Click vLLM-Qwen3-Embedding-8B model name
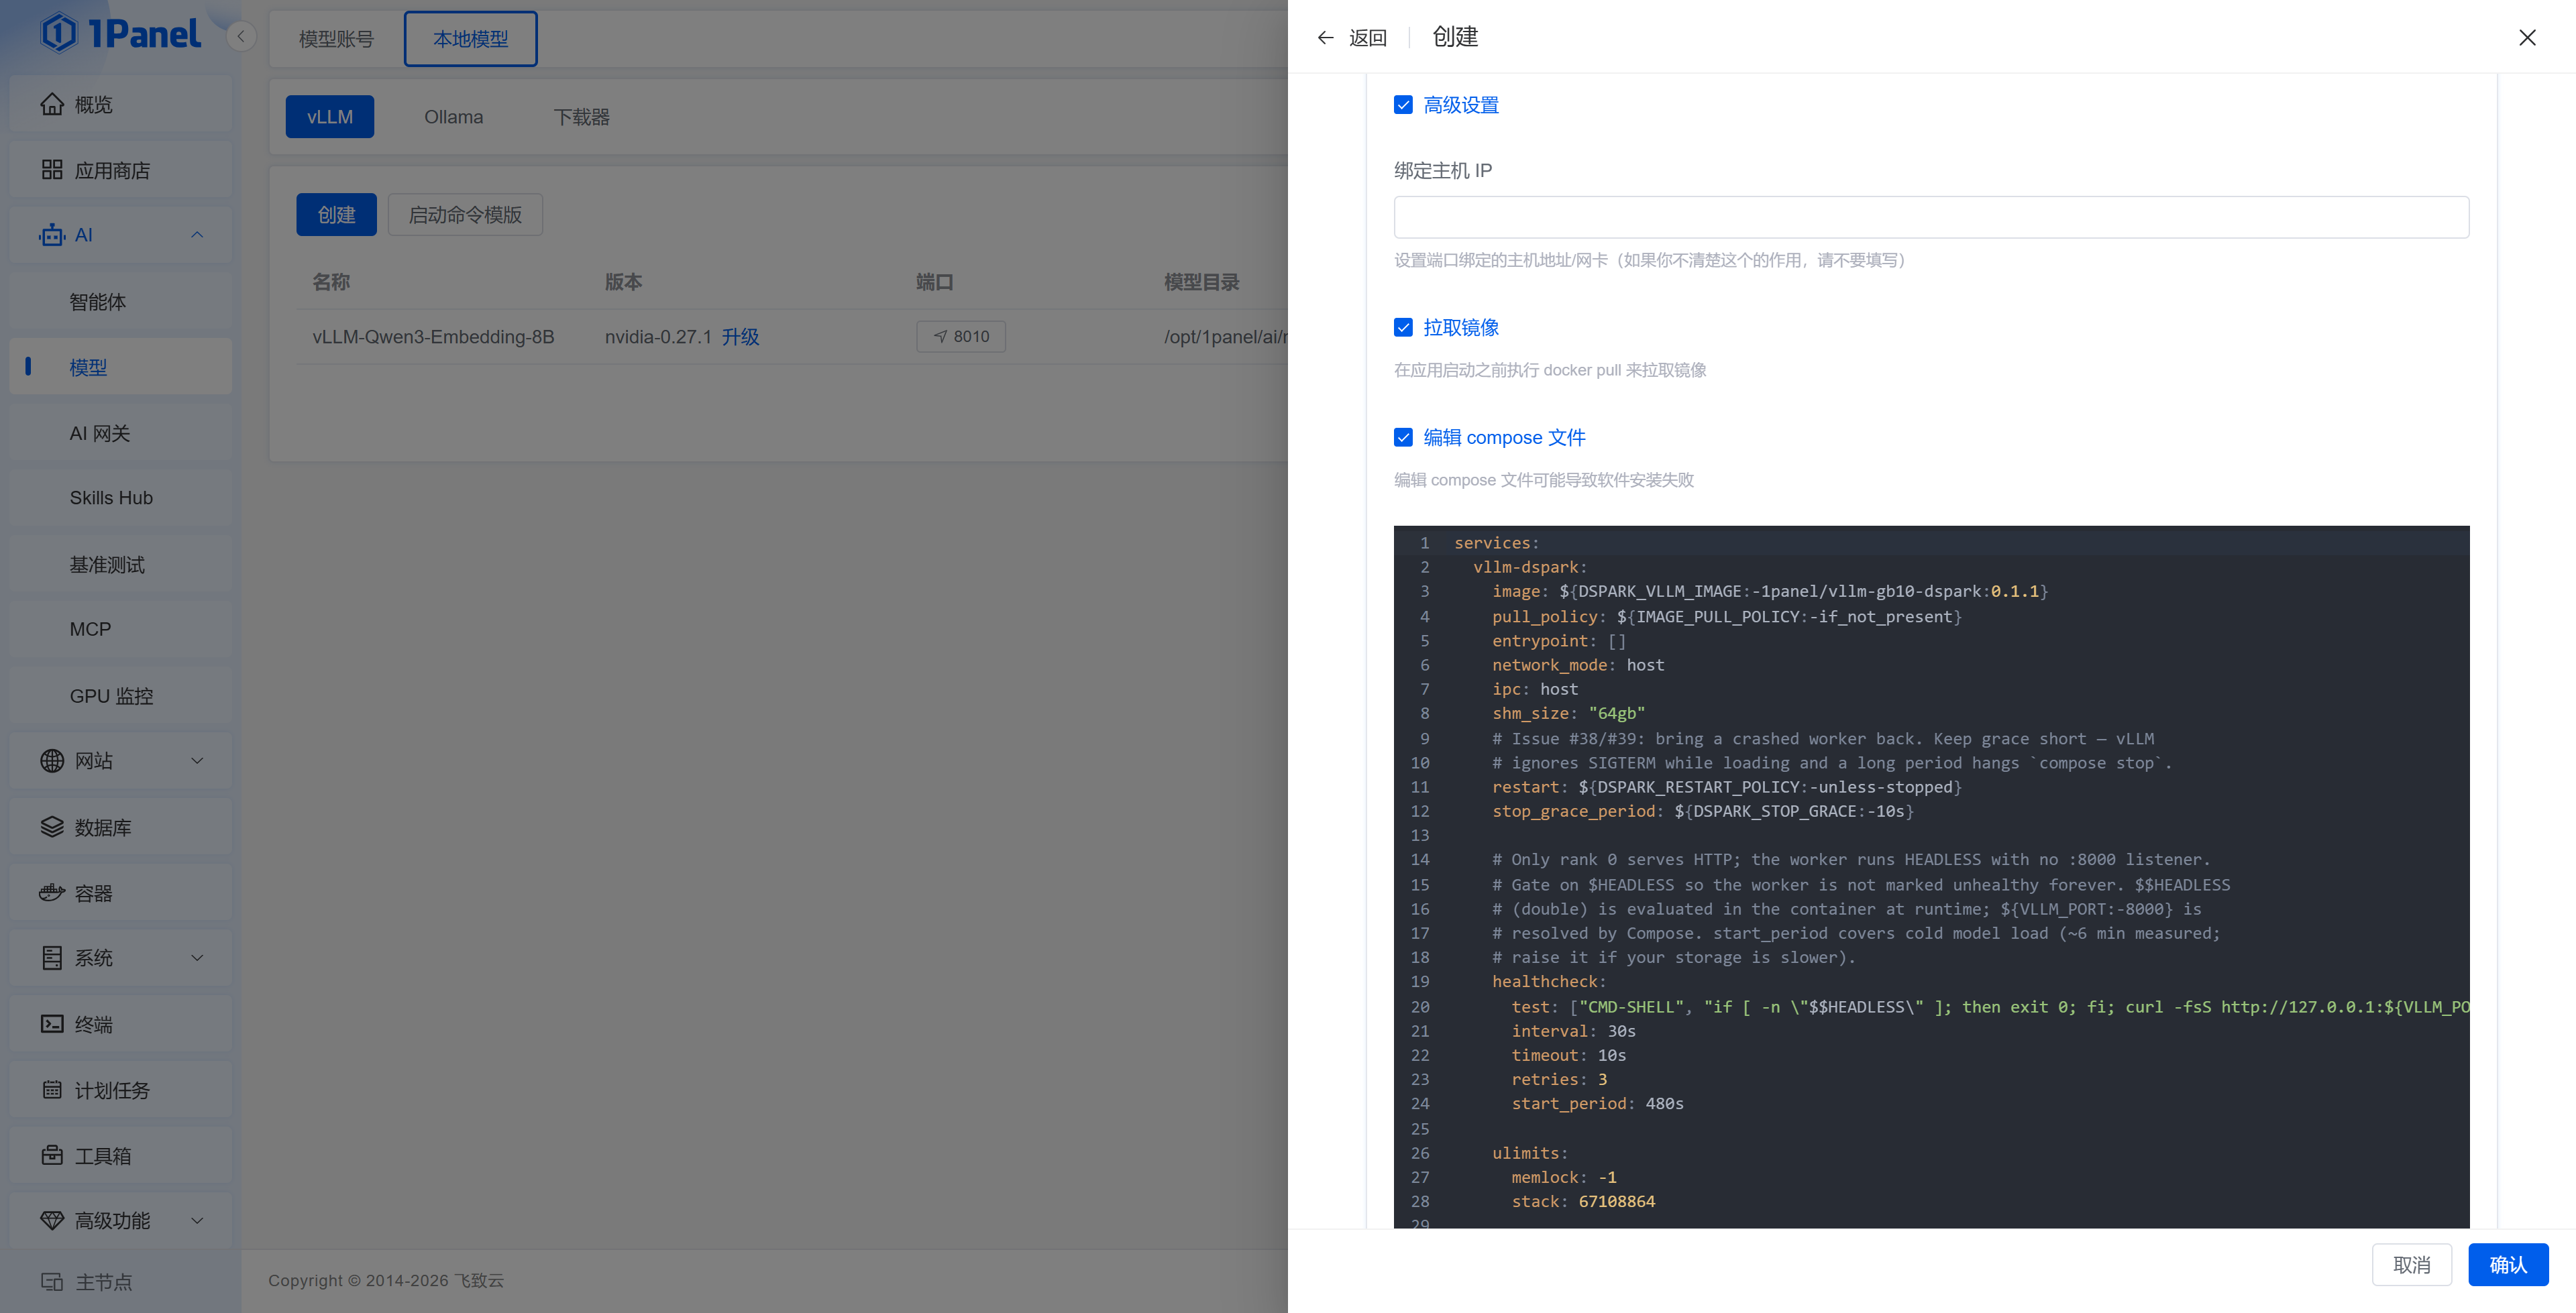This screenshot has height=1313, width=2576. [433, 337]
